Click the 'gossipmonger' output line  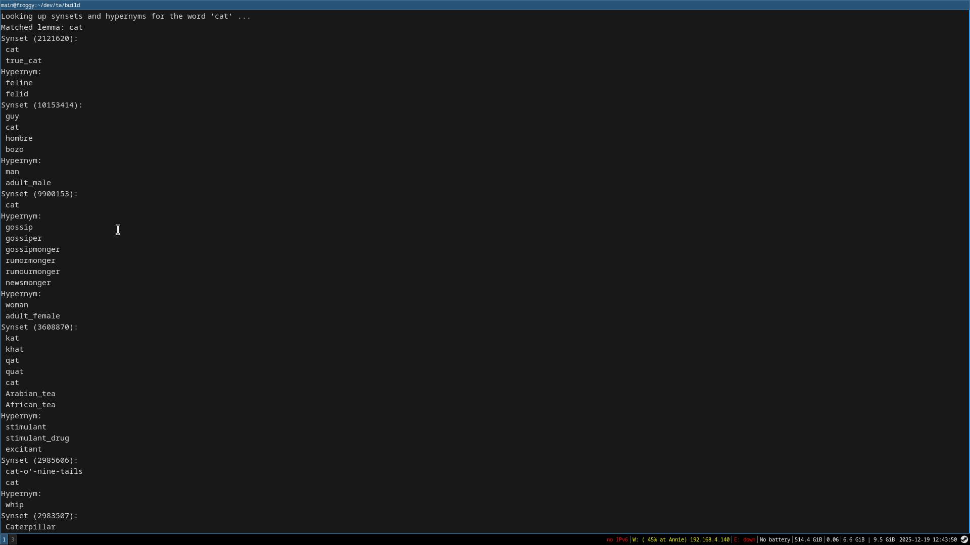pos(33,249)
